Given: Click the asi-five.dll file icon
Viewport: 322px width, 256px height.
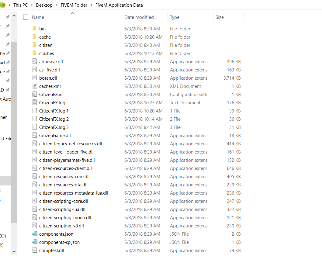Looking at the screenshot, I should (35, 69).
